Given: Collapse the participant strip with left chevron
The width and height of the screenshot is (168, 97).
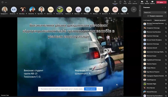Looking at the screenshot, I should pyautogui.click(x=140, y=11).
